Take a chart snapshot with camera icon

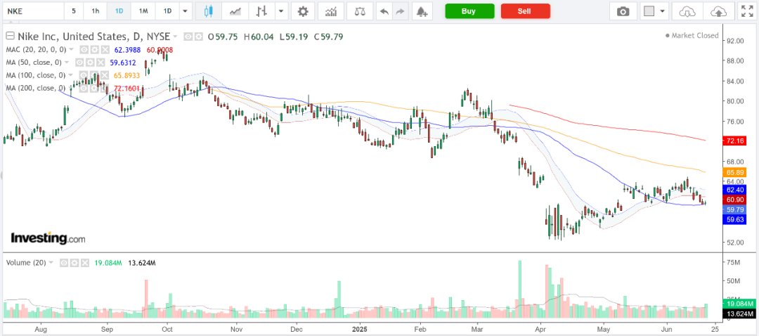[623, 11]
